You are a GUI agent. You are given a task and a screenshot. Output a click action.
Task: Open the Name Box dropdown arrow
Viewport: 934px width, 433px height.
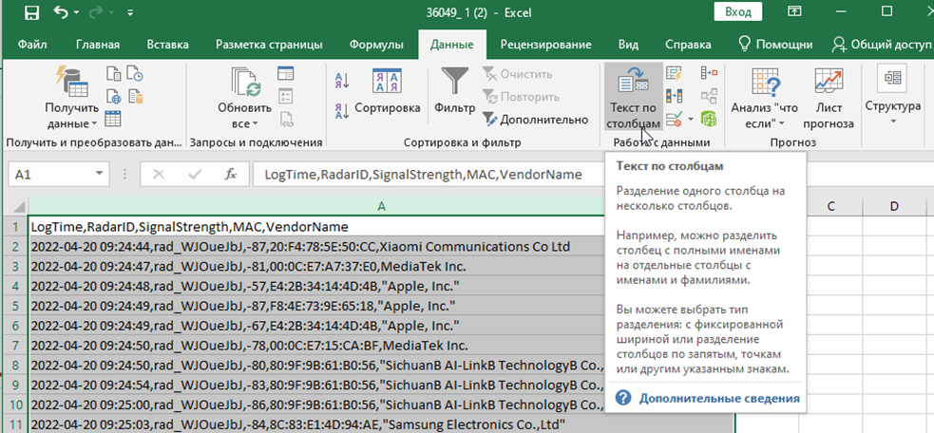[x=100, y=175]
